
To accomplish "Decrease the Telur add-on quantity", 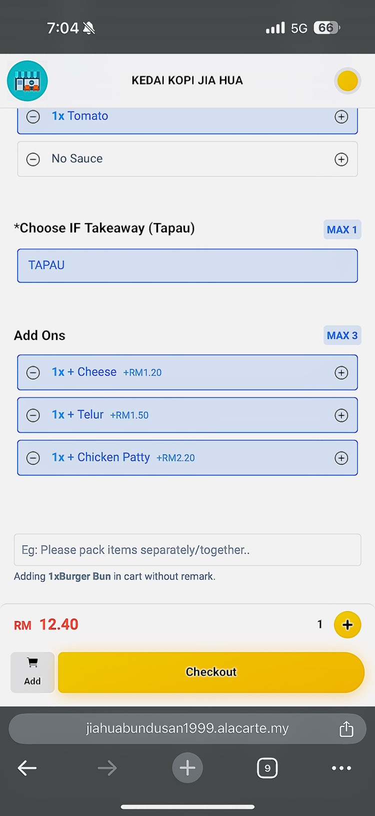I will coord(33,415).
